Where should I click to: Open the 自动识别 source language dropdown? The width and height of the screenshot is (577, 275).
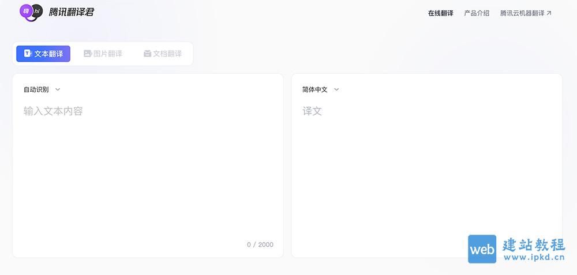(x=42, y=89)
